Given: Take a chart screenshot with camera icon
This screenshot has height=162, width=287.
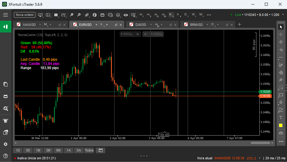Looking at the screenshot, I should click(281, 133).
